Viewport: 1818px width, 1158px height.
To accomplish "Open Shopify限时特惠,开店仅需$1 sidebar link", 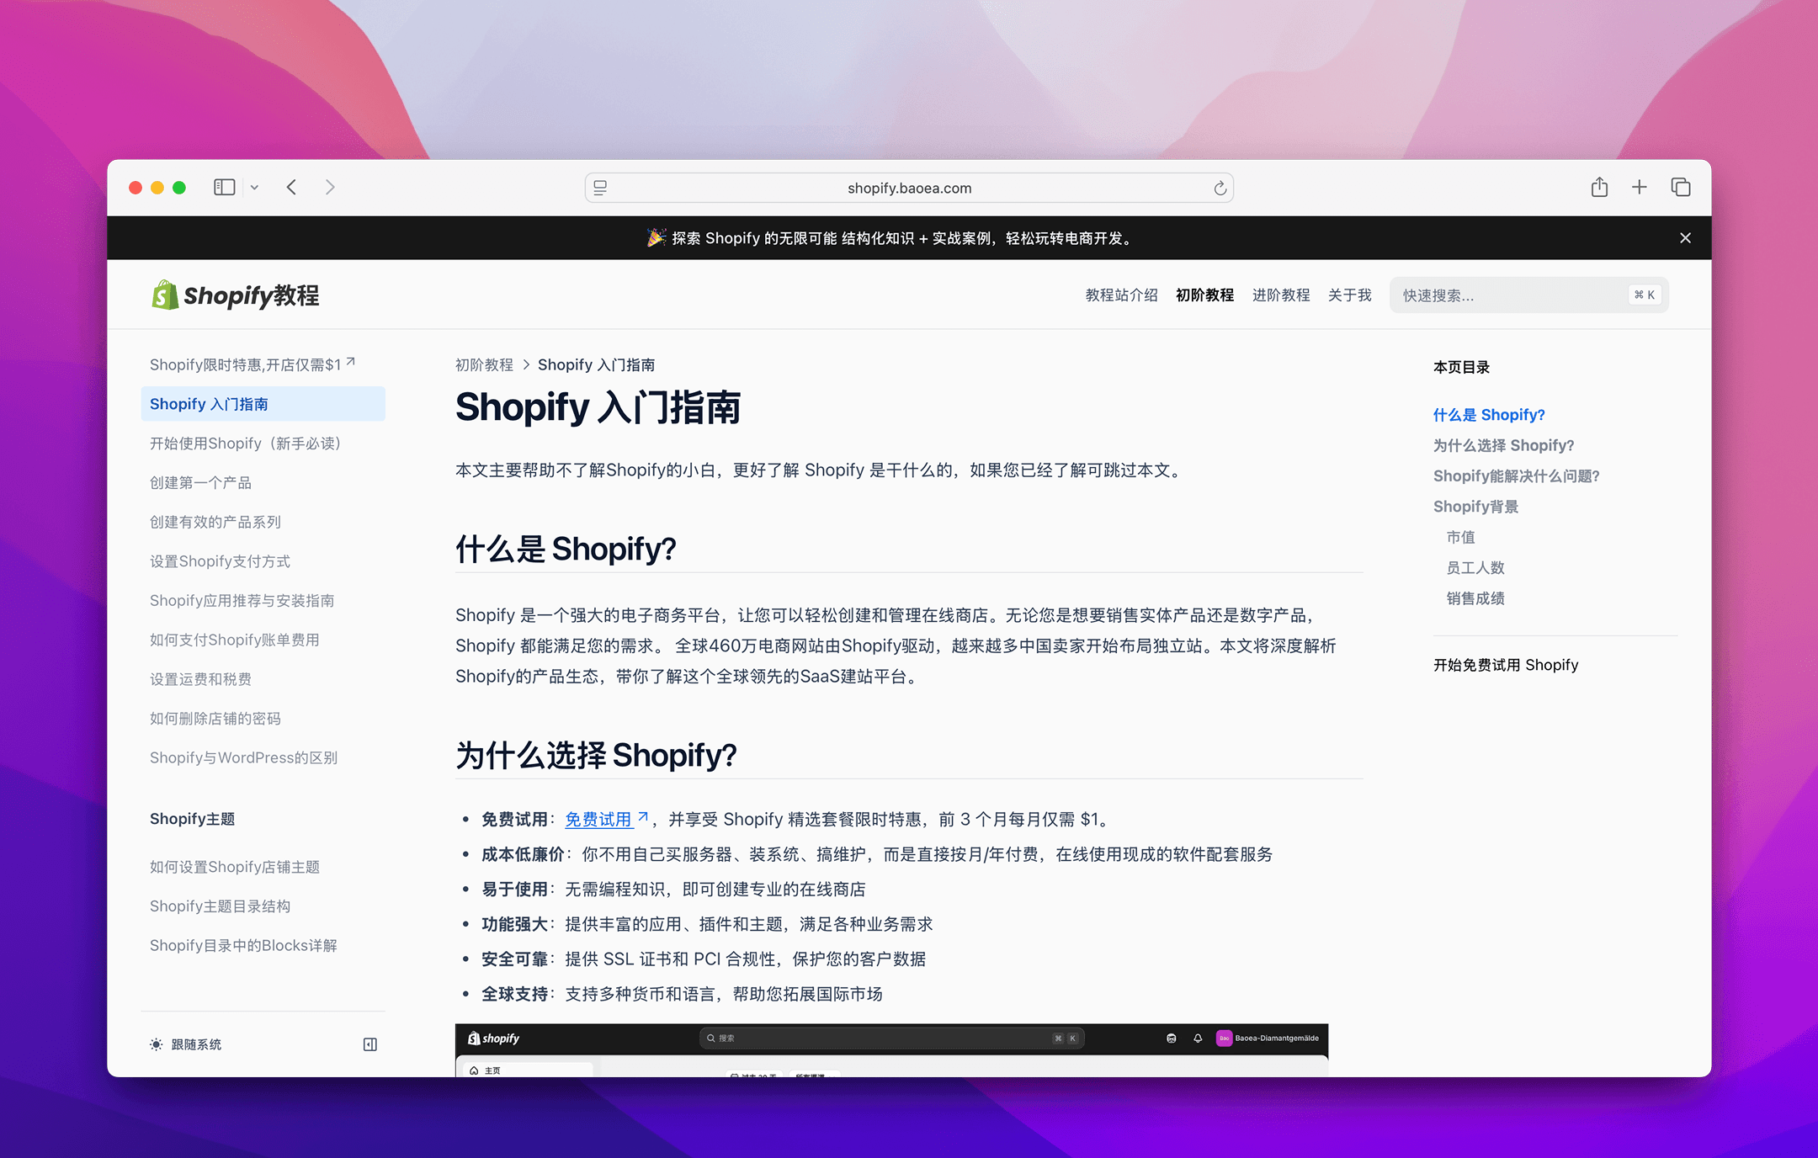I will tap(252, 364).
